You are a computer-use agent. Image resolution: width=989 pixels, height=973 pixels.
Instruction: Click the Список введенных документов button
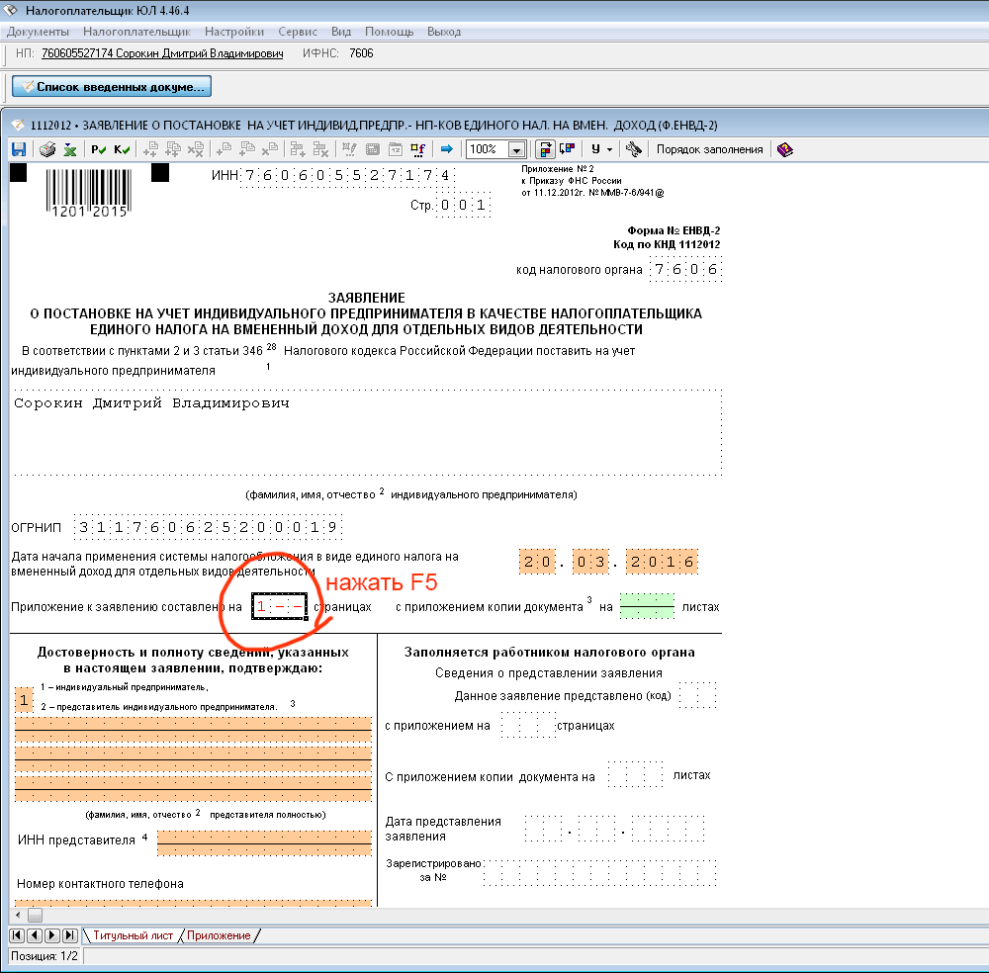(x=111, y=87)
